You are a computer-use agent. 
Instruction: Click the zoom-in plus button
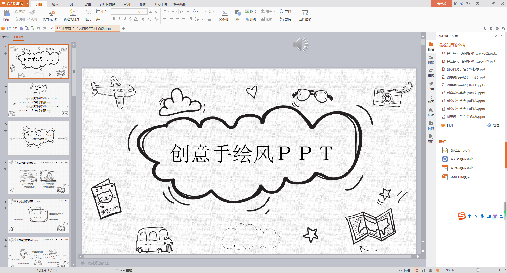[499, 270]
